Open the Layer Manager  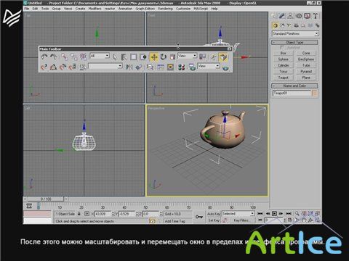point(150,67)
